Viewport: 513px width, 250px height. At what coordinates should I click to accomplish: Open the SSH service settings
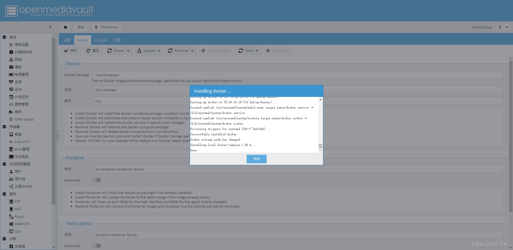click(x=18, y=231)
